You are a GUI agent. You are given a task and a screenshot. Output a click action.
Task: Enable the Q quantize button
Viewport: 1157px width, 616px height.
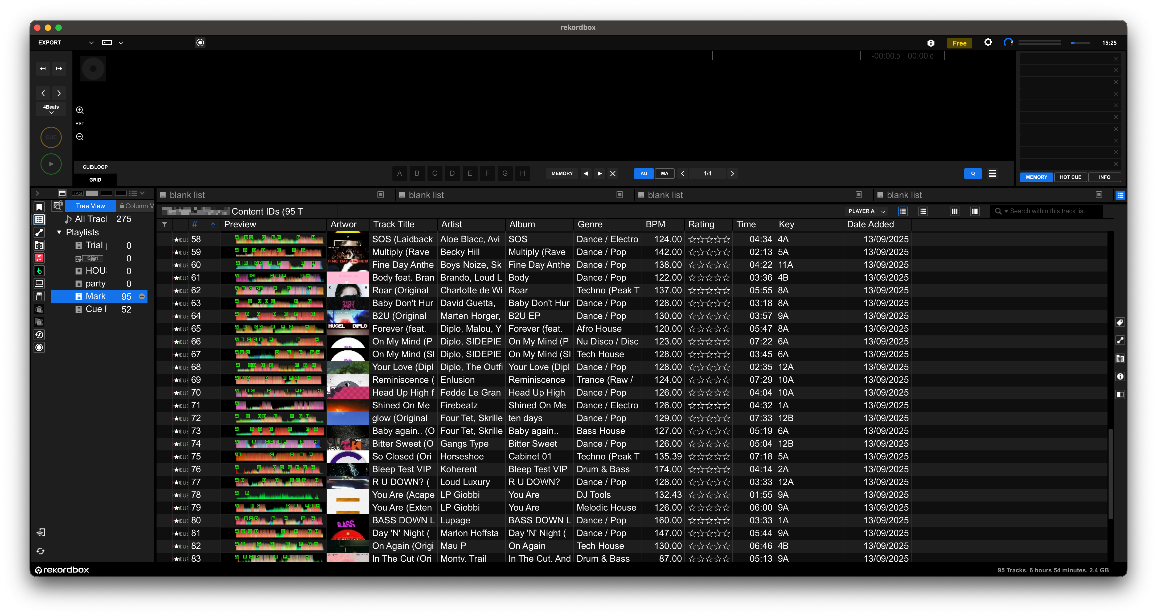pyautogui.click(x=973, y=173)
